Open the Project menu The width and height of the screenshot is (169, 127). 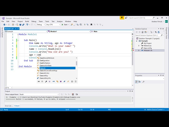(x=20, y=21)
